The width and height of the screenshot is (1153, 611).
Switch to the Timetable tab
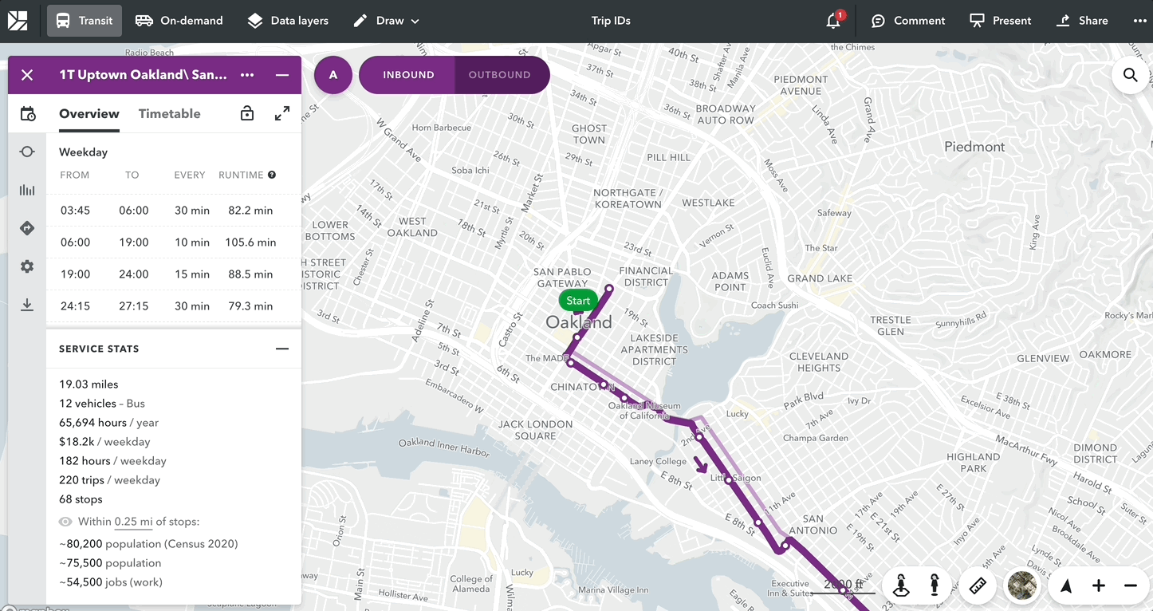[x=169, y=113]
